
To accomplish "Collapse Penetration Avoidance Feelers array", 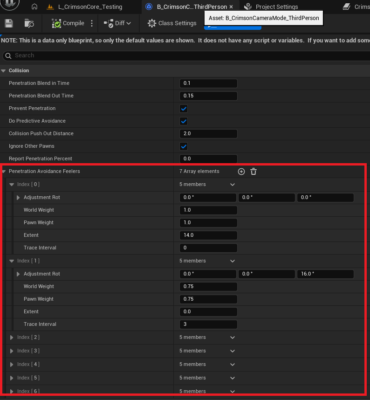I will pyautogui.click(x=4, y=172).
